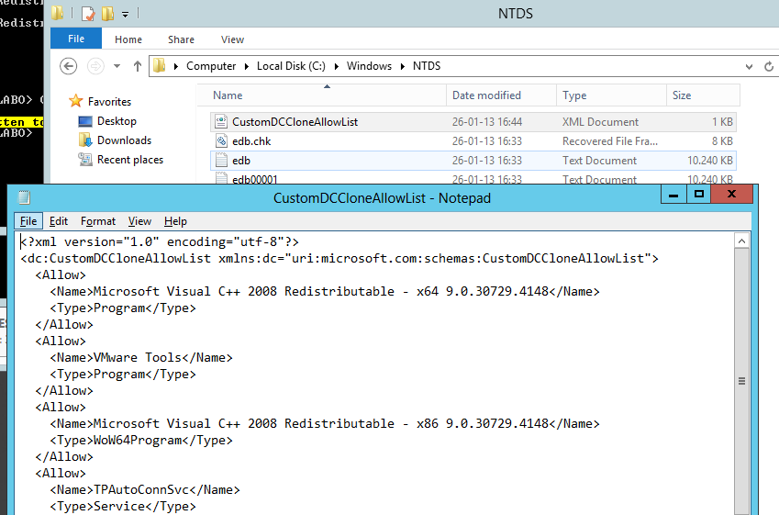Image resolution: width=779 pixels, height=515 pixels.
Task: Select the edb.chk file icon
Action: coord(220,141)
